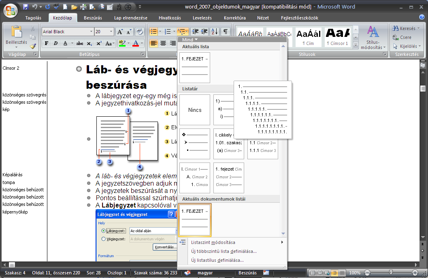This screenshot has height=278, width=428.
Task: Toggle italic (D) formatting
Action: (56, 43)
